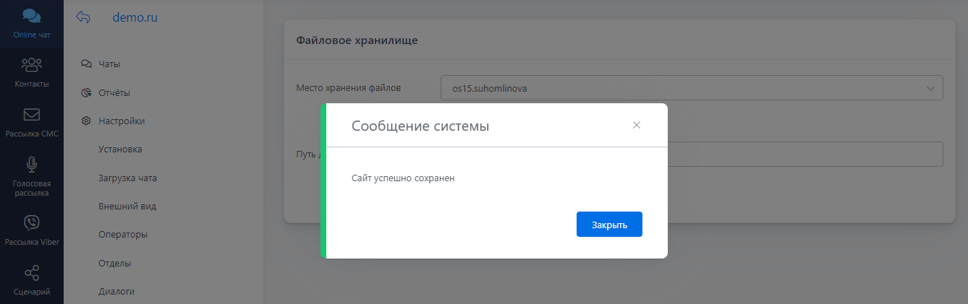
Task: Open the Операторы menu entry
Action: 123,235
